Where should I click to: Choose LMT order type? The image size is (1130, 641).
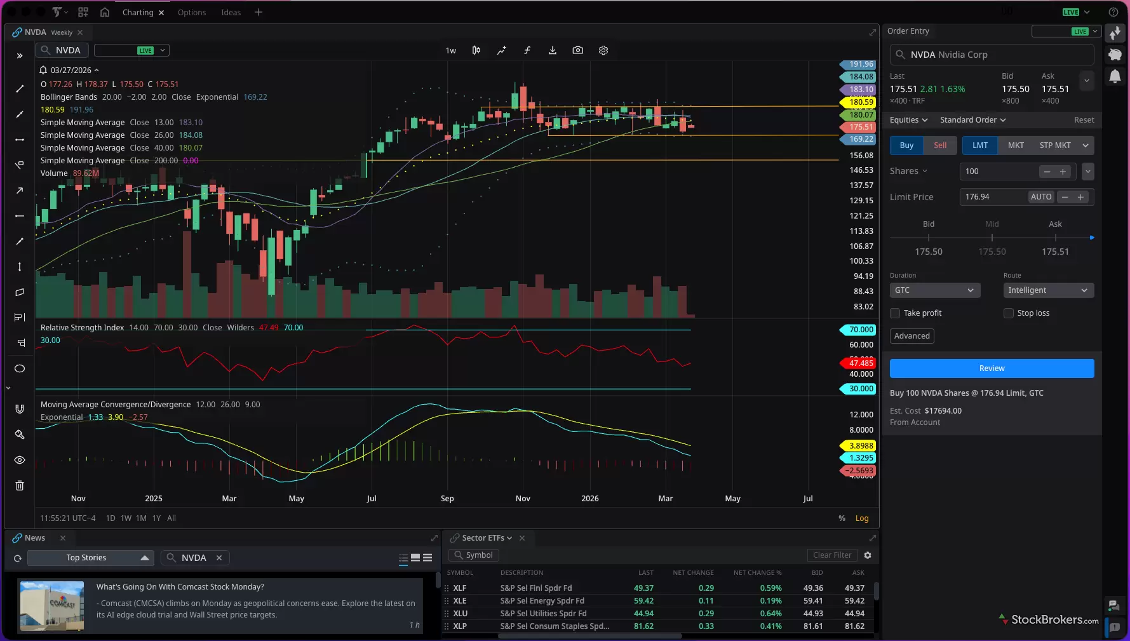[980, 145]
